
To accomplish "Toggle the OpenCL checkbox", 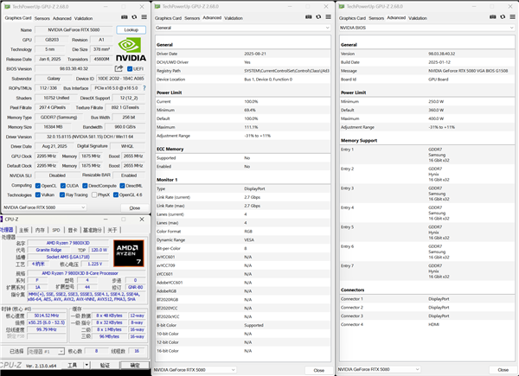I will coord(38,186).
